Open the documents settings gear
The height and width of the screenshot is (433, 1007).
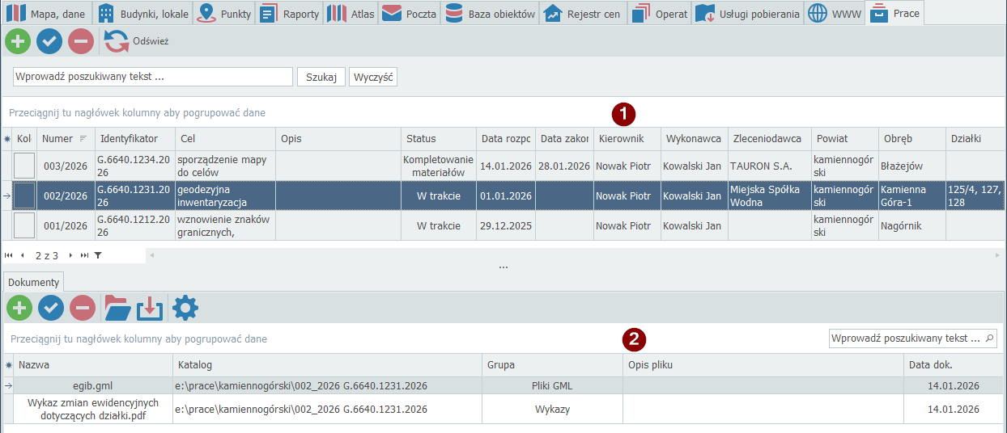185,308
